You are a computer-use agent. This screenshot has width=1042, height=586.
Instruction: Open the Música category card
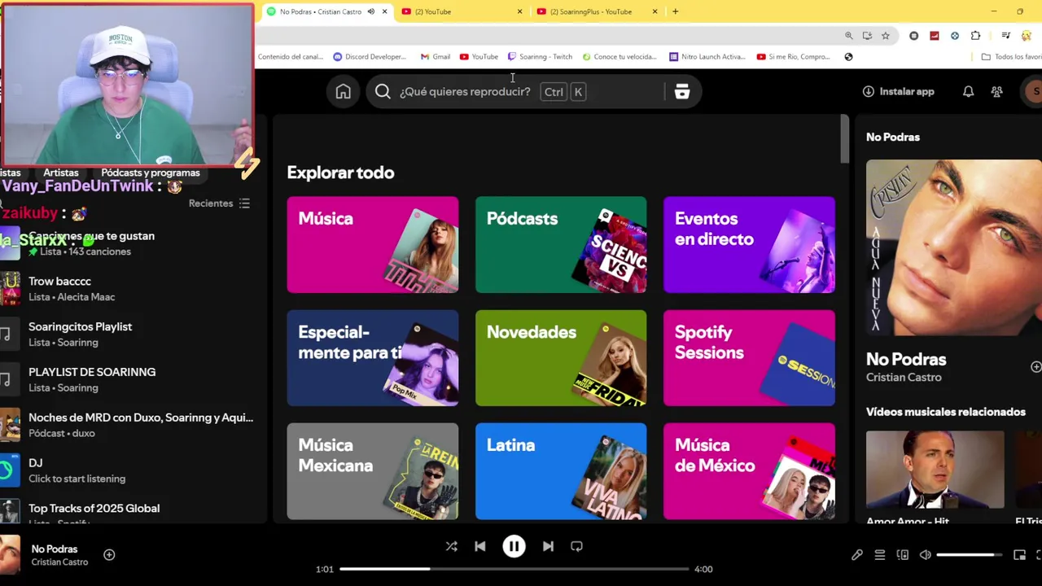pyautogui.click(x=373, y=244)
